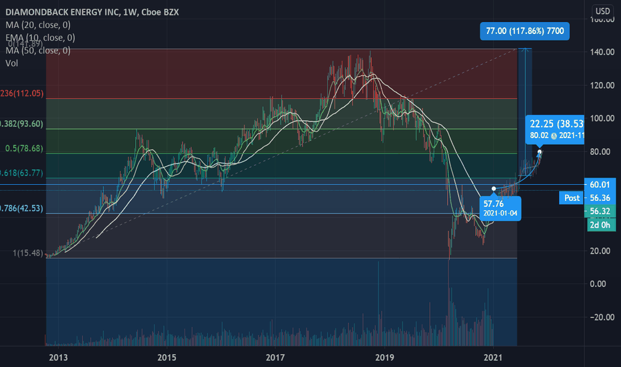Viewport: 621px width, 367px height.
Task: Select the EMA (10, close, 0) indicator label
Action: 40,37
